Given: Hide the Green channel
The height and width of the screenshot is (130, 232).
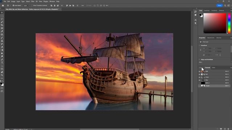Looking at the screenshot, I should click(199, 77).
